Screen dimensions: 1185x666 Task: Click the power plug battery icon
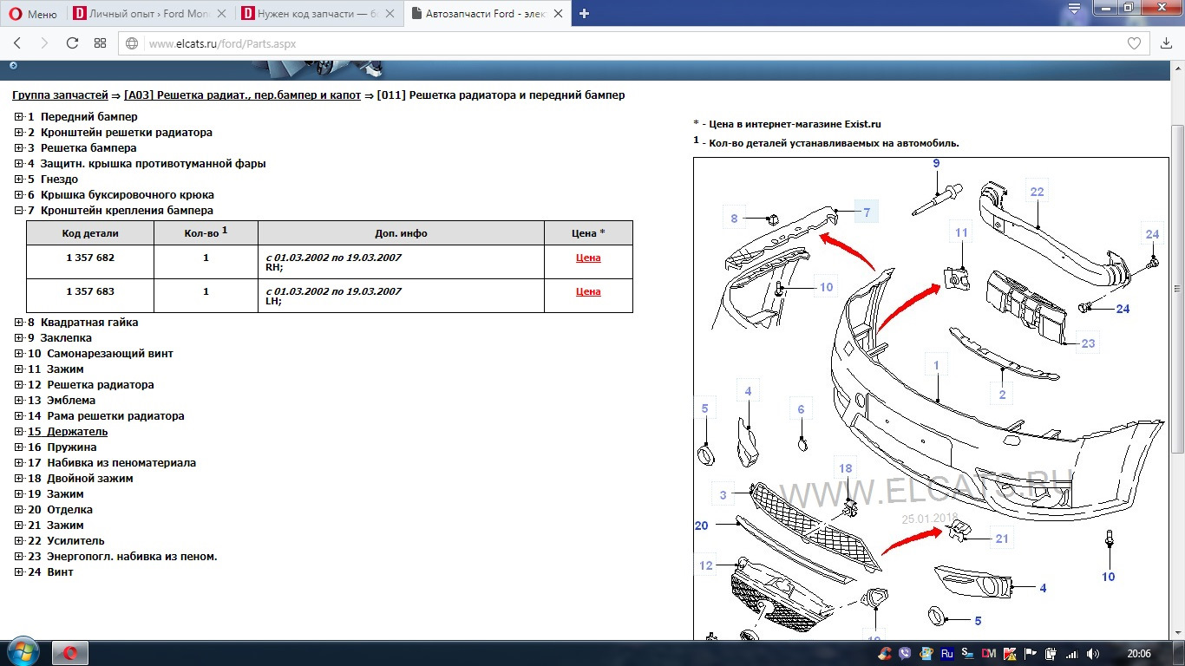(x=1051, y=654)
